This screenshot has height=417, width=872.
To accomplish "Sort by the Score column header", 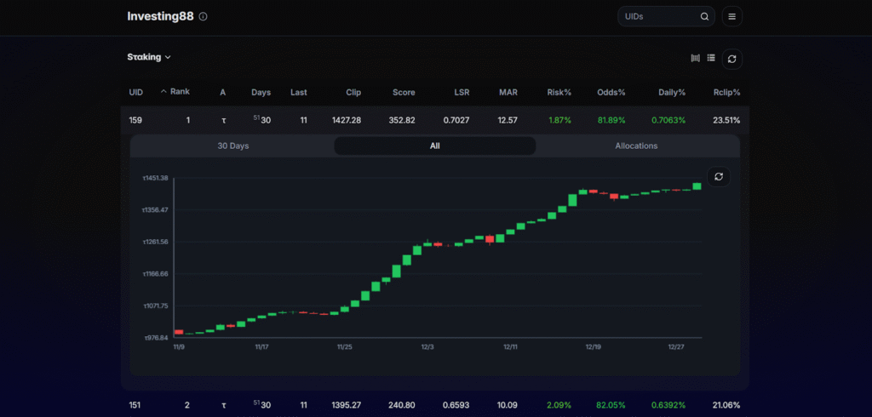I will click(x=404, y=92).
